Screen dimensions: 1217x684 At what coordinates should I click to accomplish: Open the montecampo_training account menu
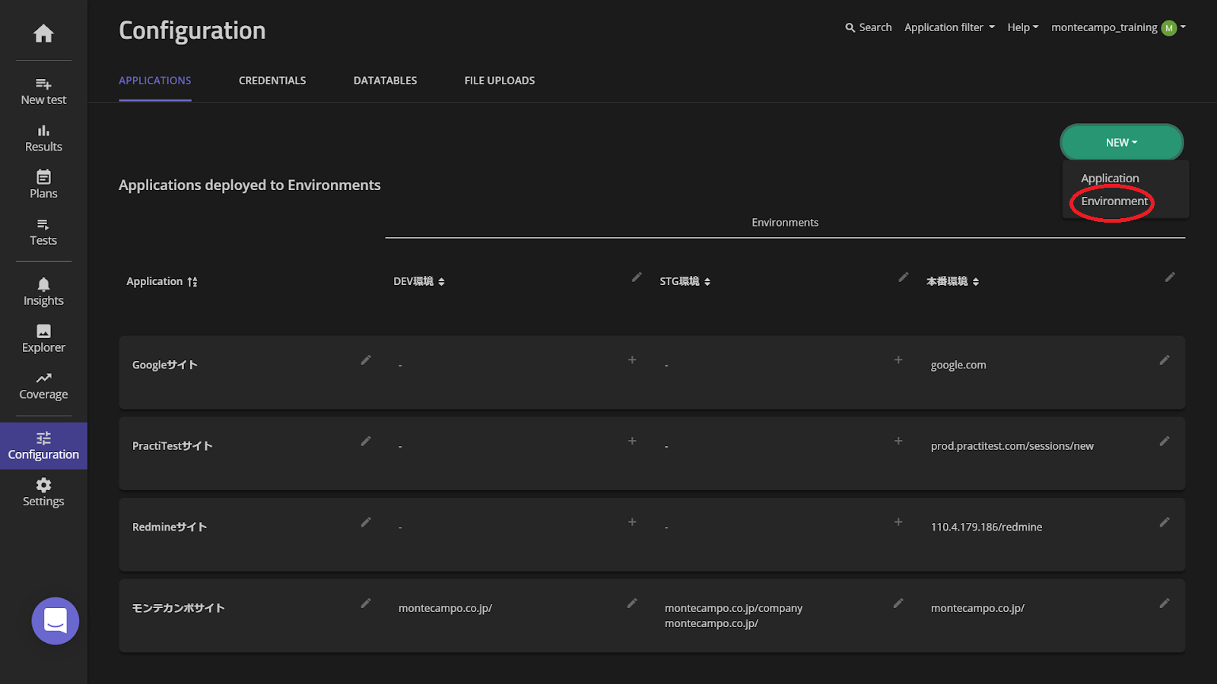(x=1118, y=27)
